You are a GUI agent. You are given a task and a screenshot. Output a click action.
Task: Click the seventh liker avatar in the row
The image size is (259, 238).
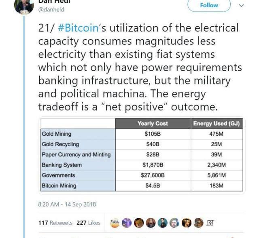pos(187,223)
